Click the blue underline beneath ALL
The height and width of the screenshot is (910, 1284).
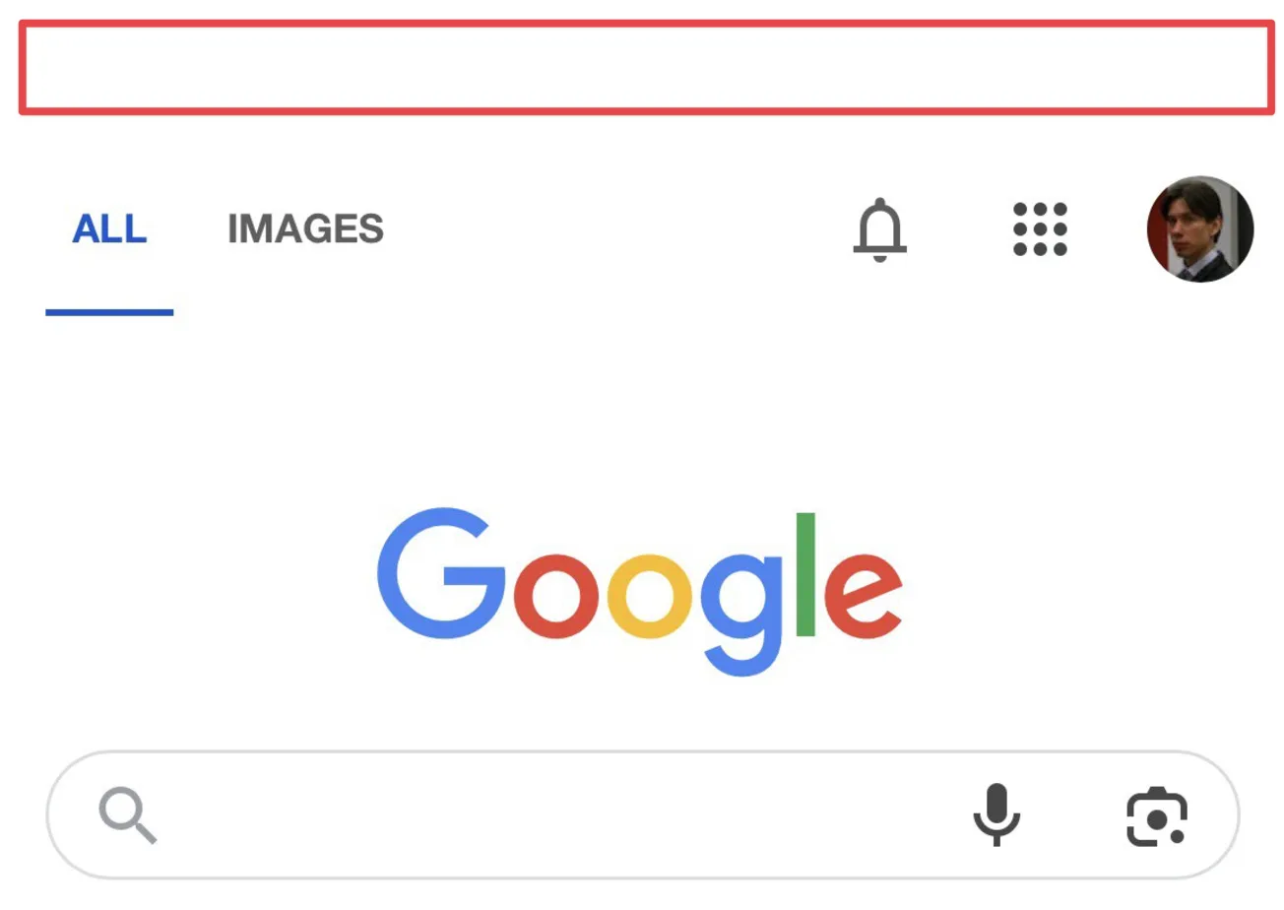pos(109,312)
